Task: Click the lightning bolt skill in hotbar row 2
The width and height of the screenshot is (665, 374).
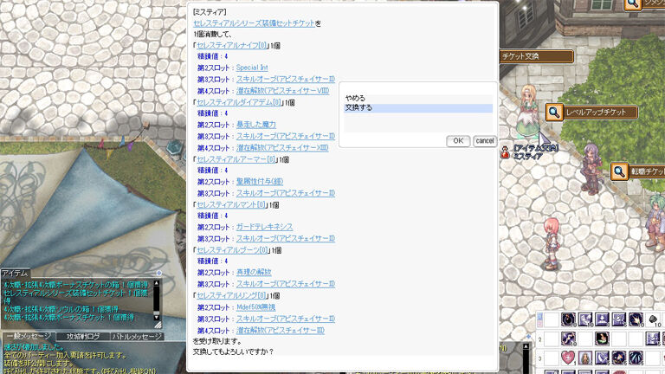Action: (569, 339)
